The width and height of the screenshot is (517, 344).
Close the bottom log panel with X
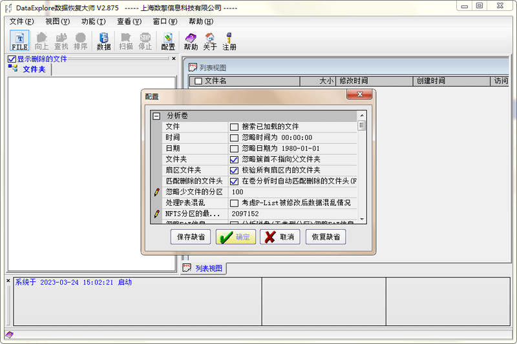8,281
